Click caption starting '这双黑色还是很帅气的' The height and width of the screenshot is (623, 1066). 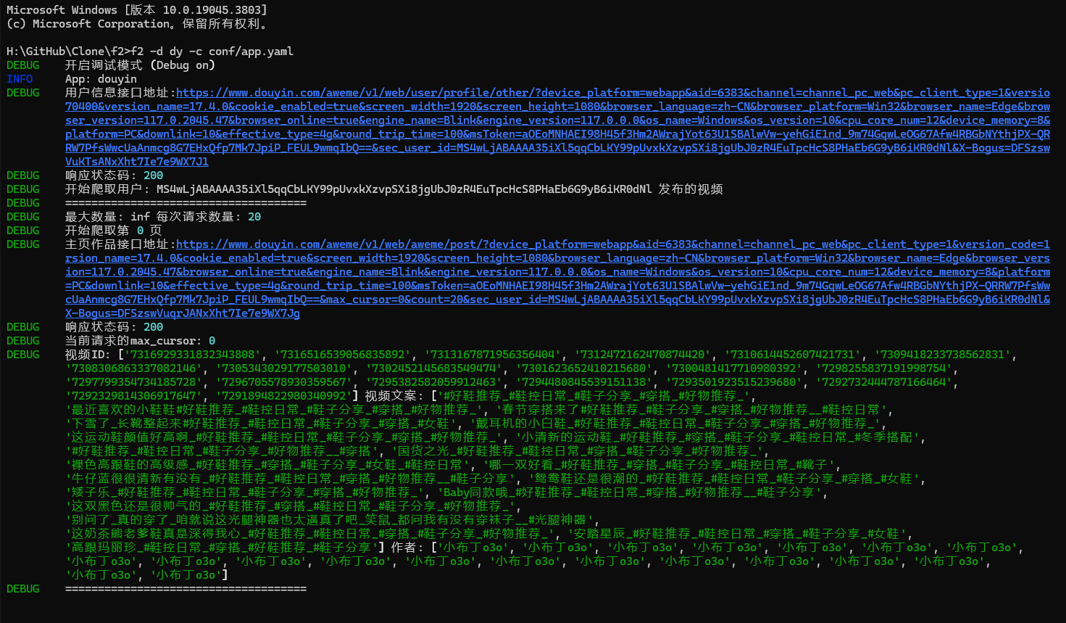291,506
